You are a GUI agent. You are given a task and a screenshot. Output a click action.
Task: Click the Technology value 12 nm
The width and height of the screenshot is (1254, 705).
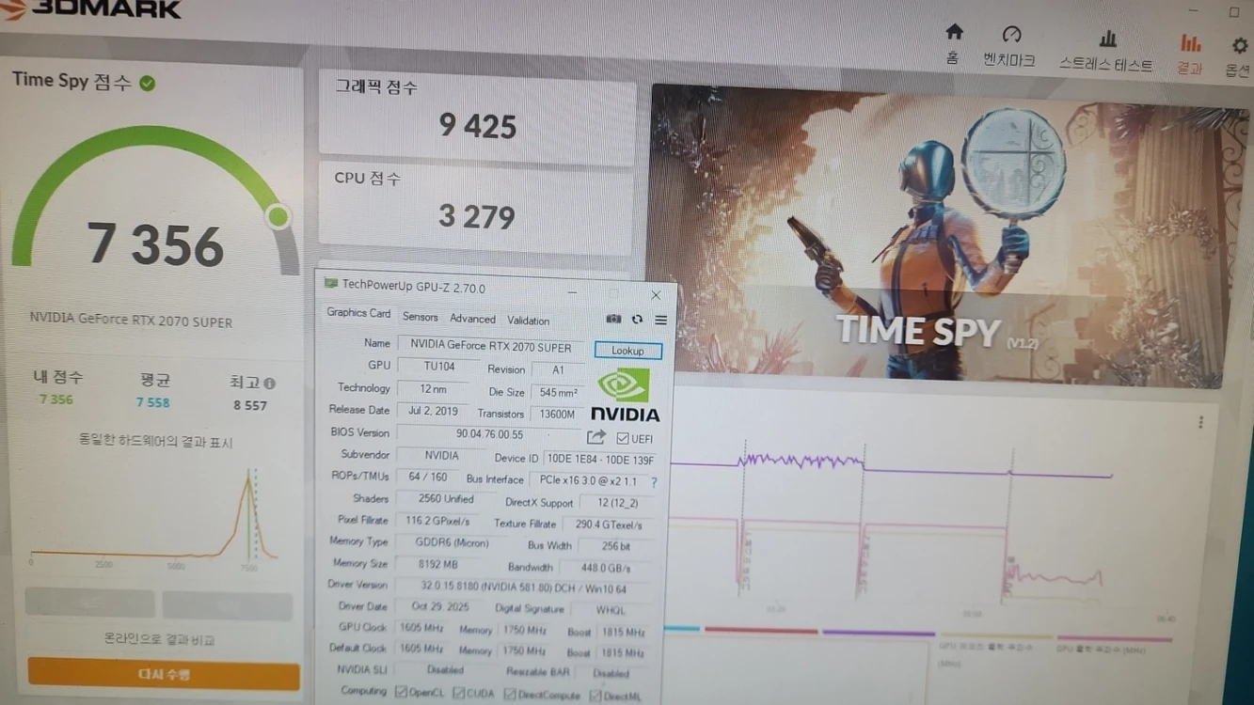[x=434, y=389]
